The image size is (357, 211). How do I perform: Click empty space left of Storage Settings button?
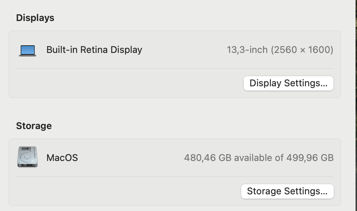tap(127, 191)
